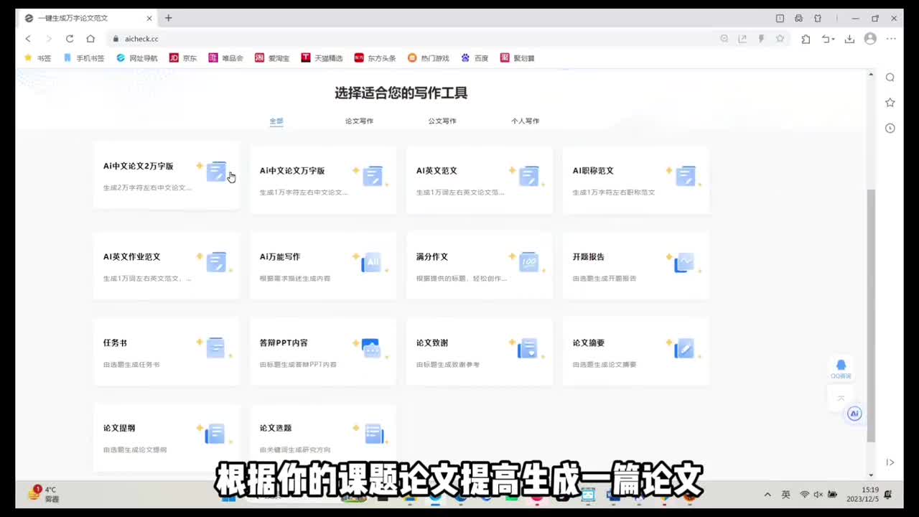Open the AI中文论文万字版 tool icon
The height and width of the screenshot is (517, 919).
coord(373,176)
